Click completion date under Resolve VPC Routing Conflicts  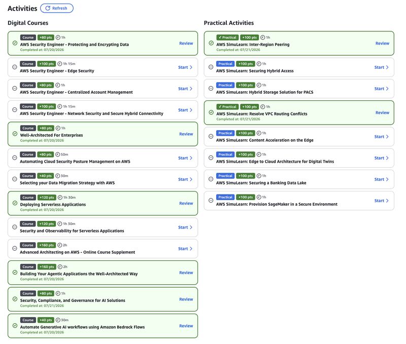click(x=238, y=119)
